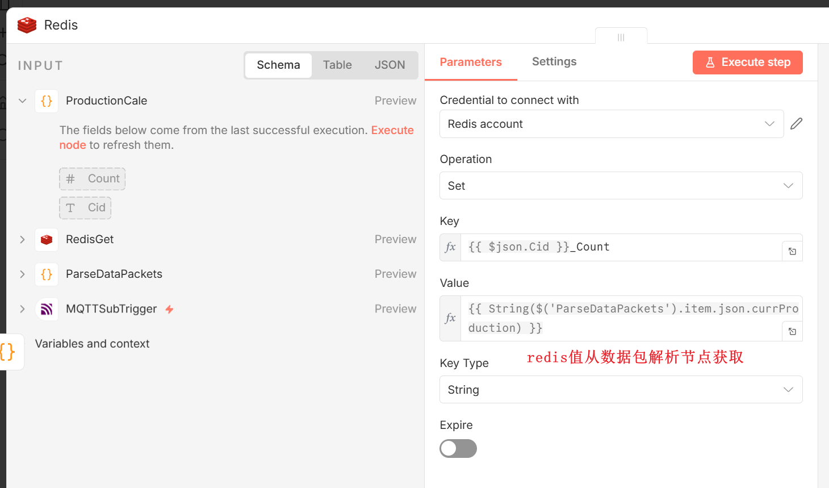Switch to the Table view tab
This screenshot has height=488, width=829.
click(x=337, y=65)
